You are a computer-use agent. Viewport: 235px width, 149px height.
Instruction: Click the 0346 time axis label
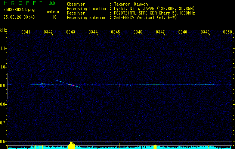(138, 32)
